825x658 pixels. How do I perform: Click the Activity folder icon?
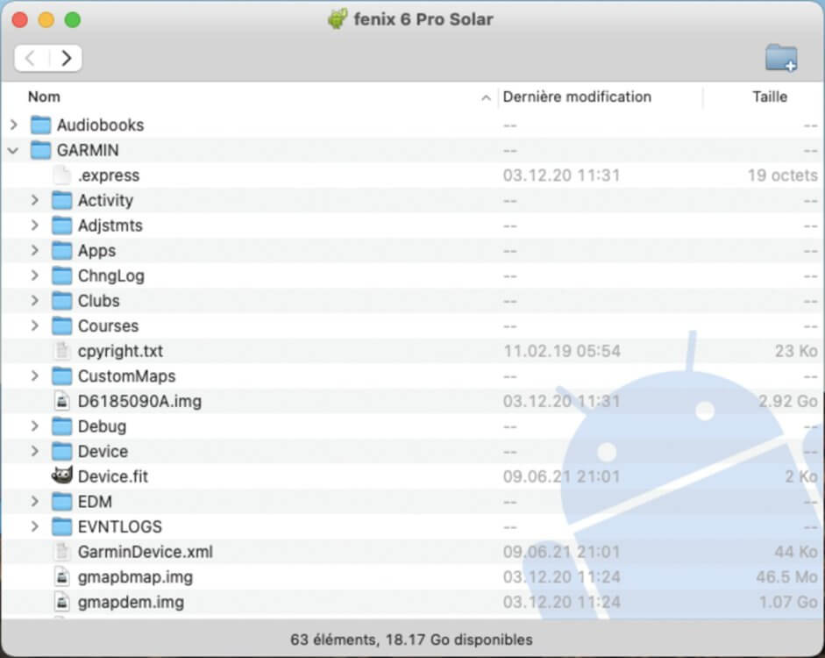tap(61, 201)
